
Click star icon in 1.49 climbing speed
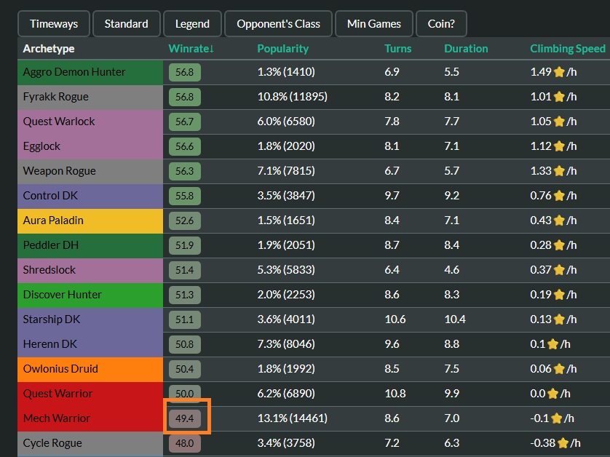click(x=559, y=72)
